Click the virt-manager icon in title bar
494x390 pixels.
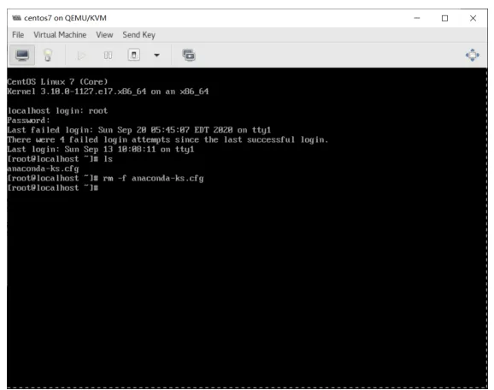16,18
